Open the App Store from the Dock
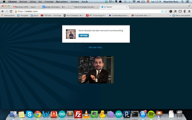Viewport: 192px width, 120px height. 143,114
